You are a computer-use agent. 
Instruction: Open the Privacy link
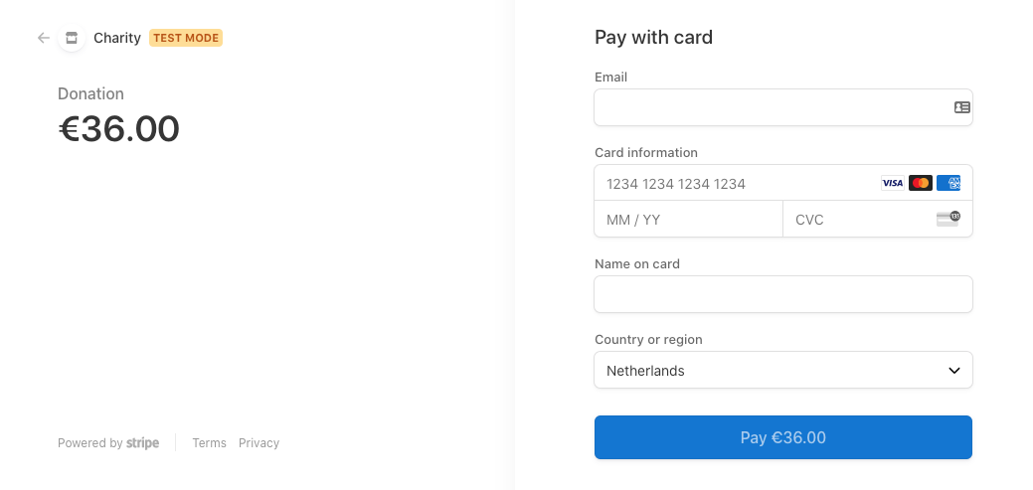[258, 443]
